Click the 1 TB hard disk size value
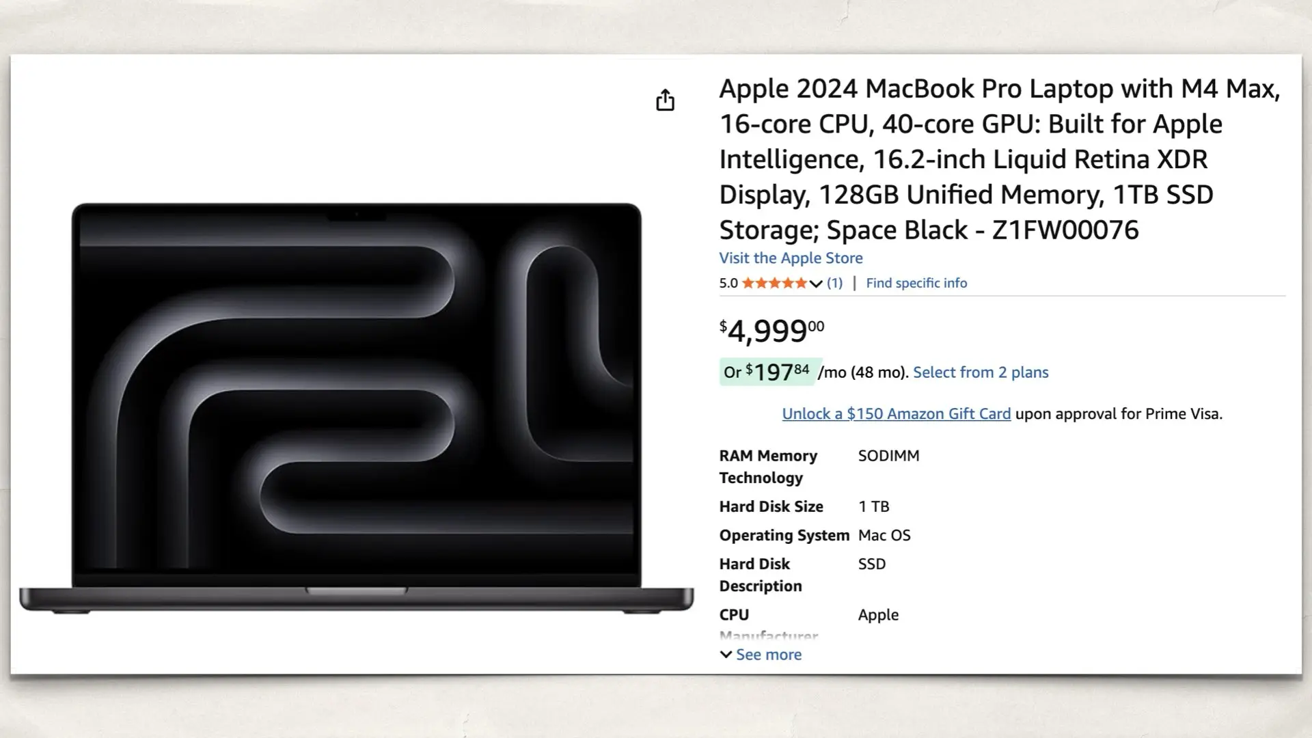Viewport: 1312px width, 738px height. click(874, 506)
